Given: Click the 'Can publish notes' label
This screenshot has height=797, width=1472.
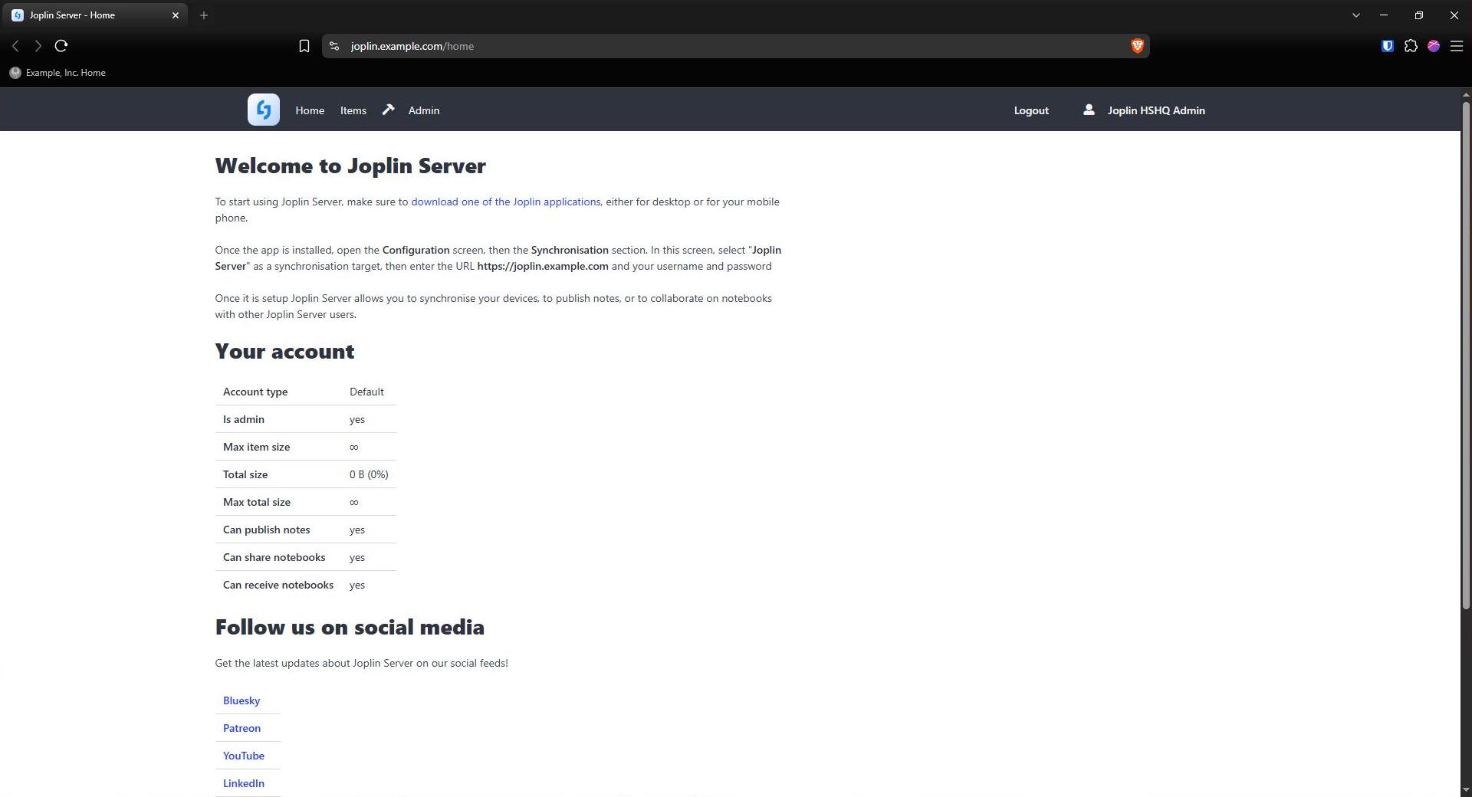Looking at the screenshot, I should pos(267,530).
